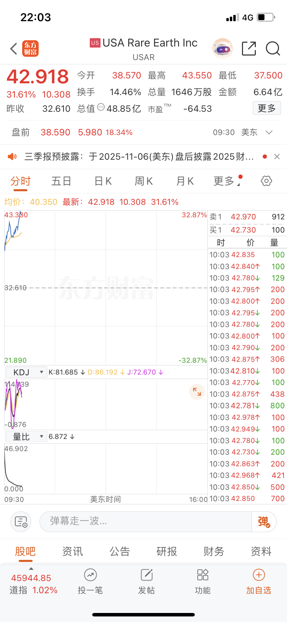The image size is (287, 622).
Task: Dismiss the 三季报预披露 notice
Action: [x=277, y=157]
